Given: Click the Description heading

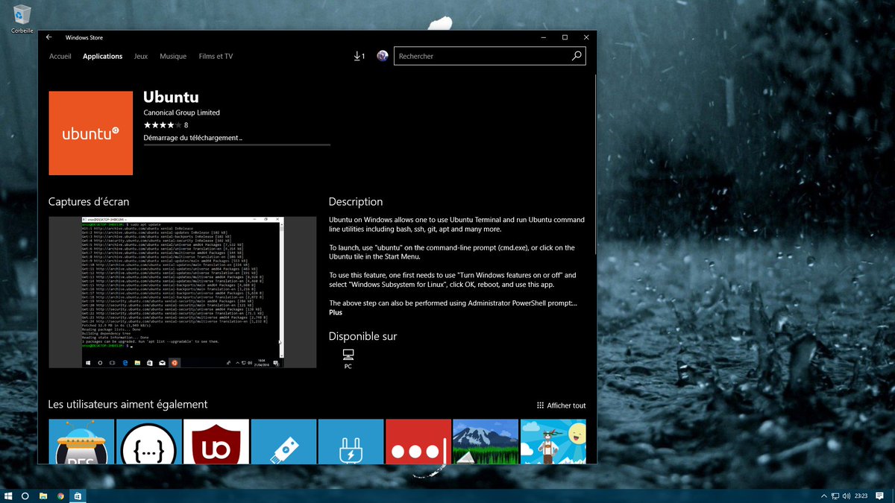Looking at the screenshot, I should pyautogui.click(x=356, y=202).
